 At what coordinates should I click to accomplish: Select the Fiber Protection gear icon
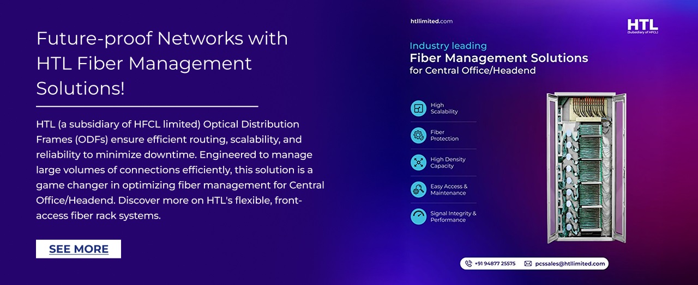pos(418,135)
